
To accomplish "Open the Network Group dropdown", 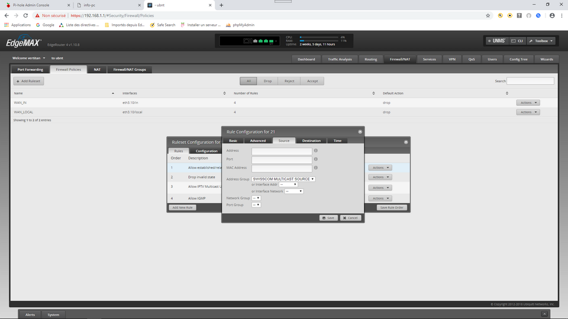I will pyautogui.click(x=256, y=198).
